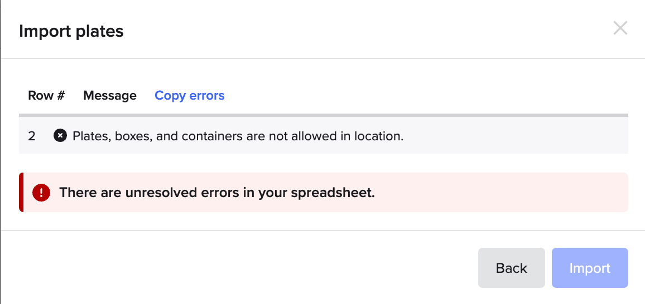Close the Import plates dialog

pyautogui.click(x=620, y=28)
